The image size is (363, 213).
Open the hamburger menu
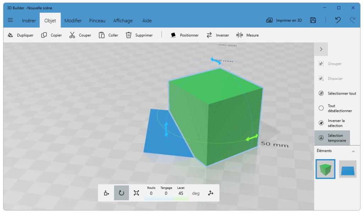click(x=10, y=20)
